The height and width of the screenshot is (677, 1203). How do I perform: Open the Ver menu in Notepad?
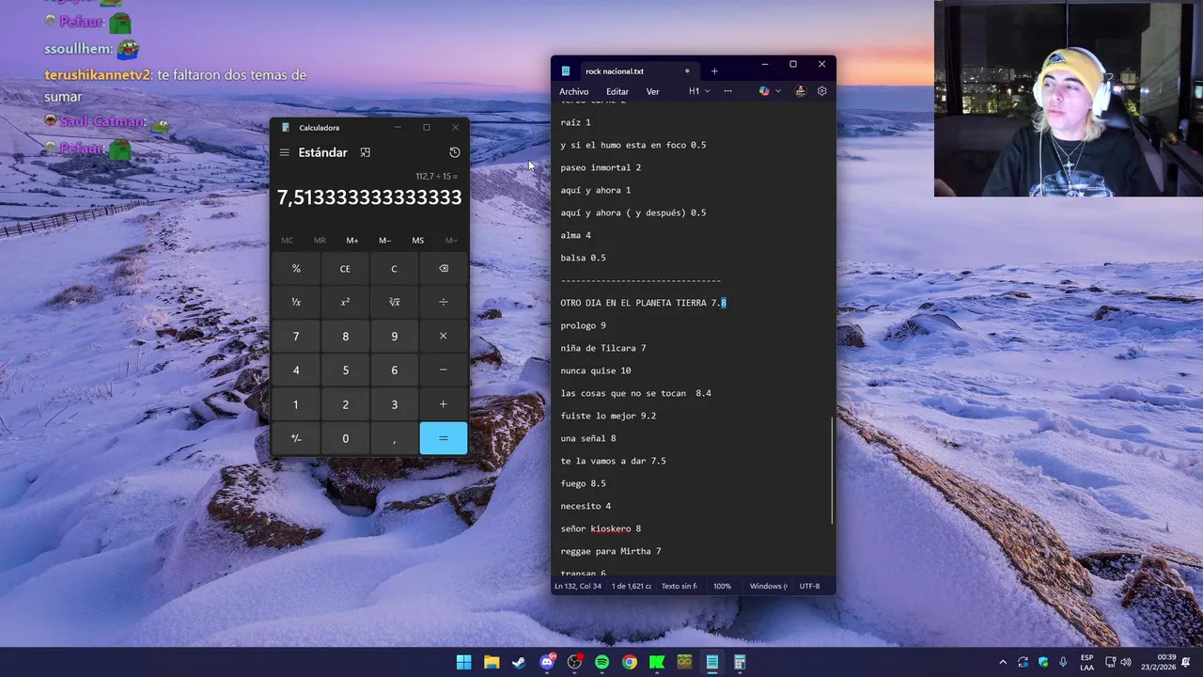pyautogui.click(x=653, y=91)
